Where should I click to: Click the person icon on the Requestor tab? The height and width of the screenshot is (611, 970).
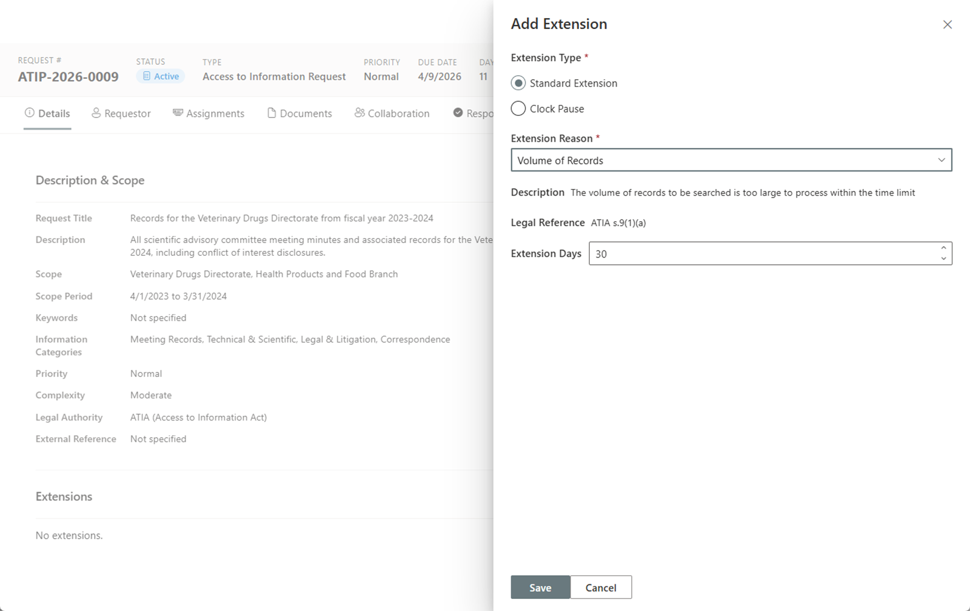(x=95, y=113)
